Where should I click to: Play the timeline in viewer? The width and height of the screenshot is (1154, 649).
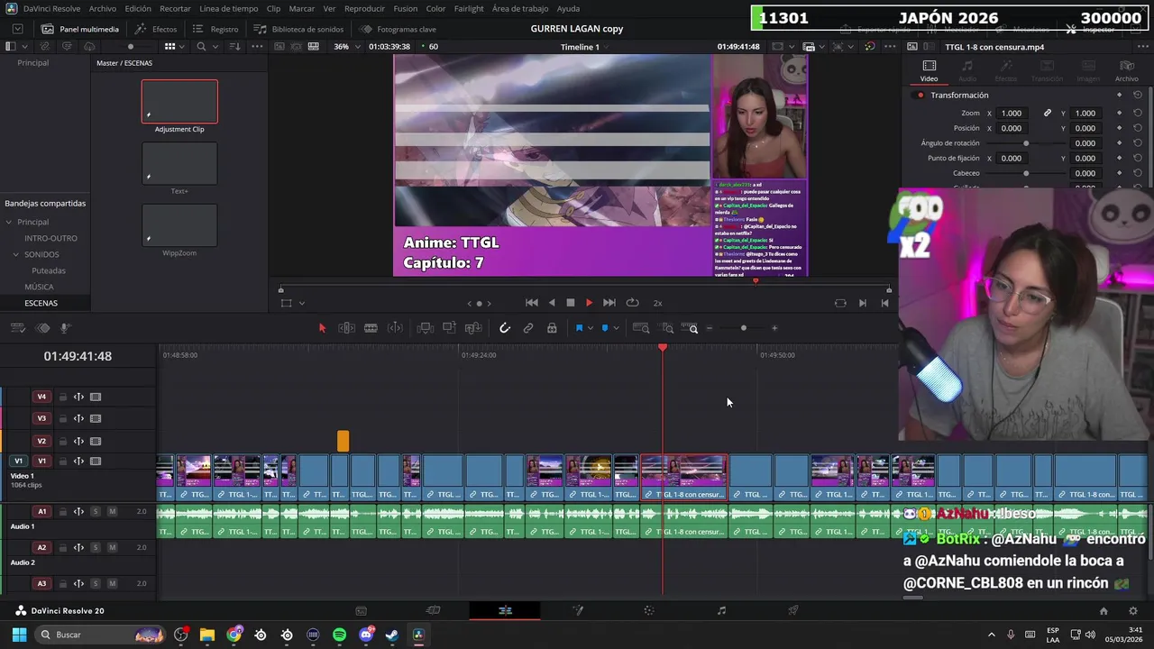(x=590, y=303)
